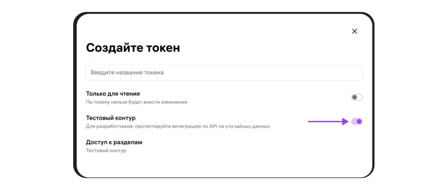Click the Введите название токена placeholder text
The width and height of the screenshot is (447, 190).
click(x=127, y=72)
